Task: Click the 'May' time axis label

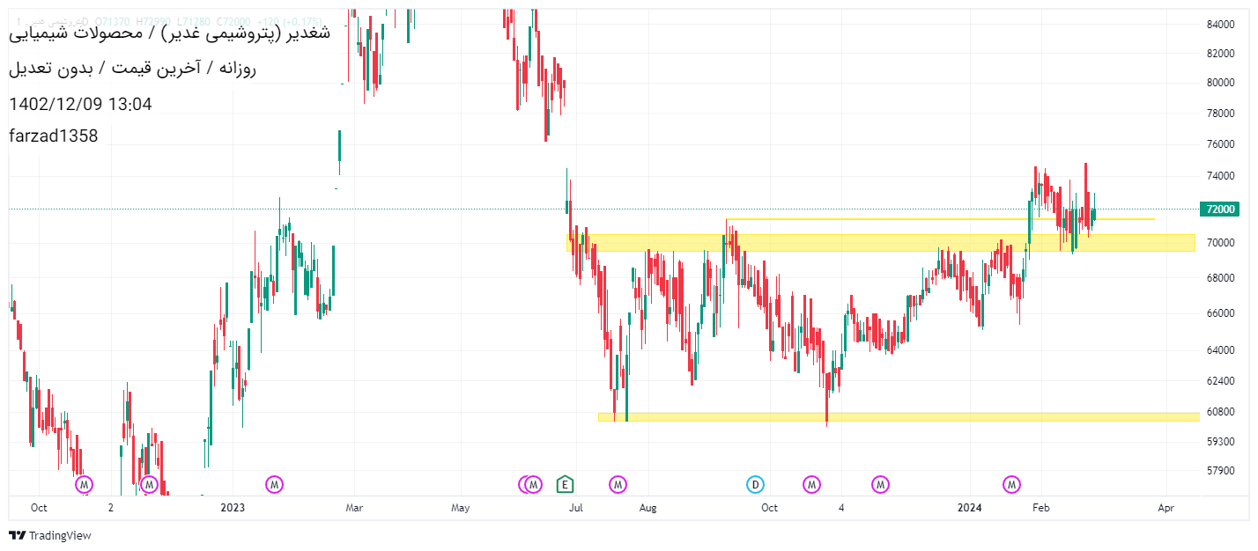Action: pos(461,508)
